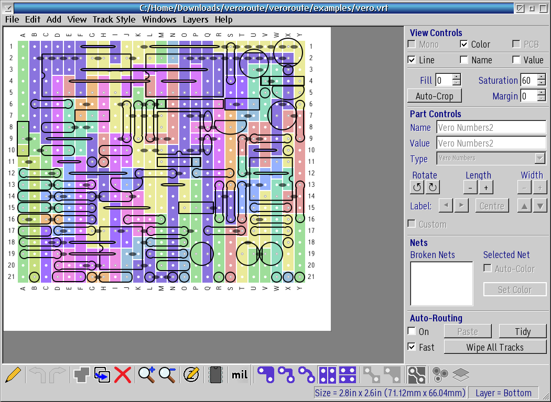Screen dimensions: 551x402
Task: Open the part Type dropdown
Action: point(540,158)
